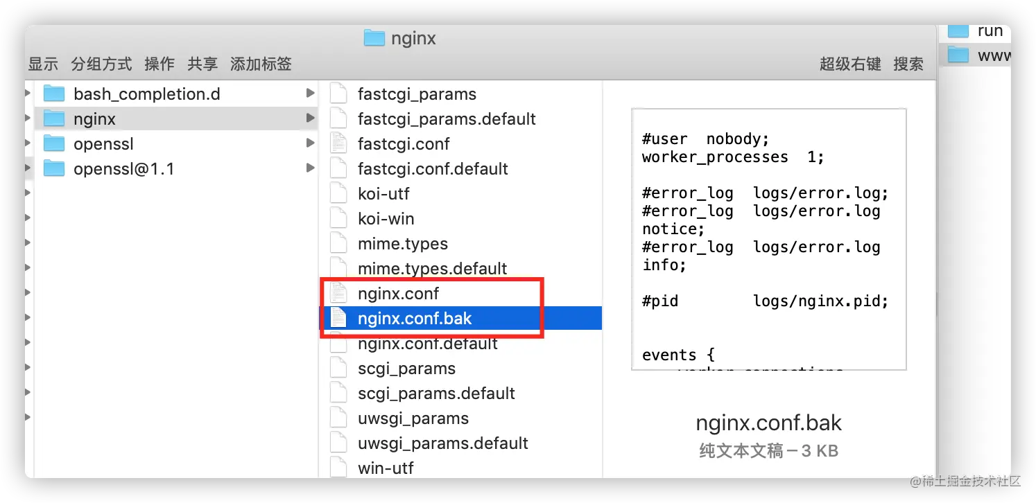
Task: Select the uwsgi_params.default file name
Action: coord(443,443)
